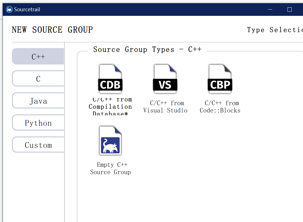Click 'Empty C++ Source Group' label
This screenshot has height=222, width=303.
point(110,169)
